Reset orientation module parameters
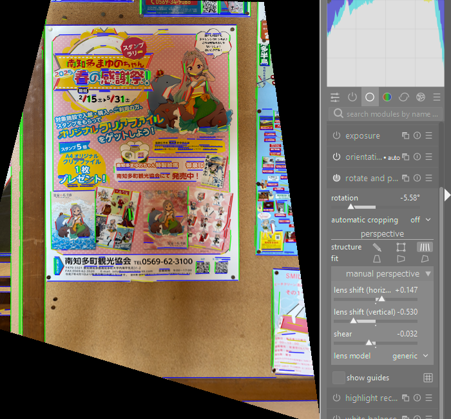451x419 pixels. 417,157
